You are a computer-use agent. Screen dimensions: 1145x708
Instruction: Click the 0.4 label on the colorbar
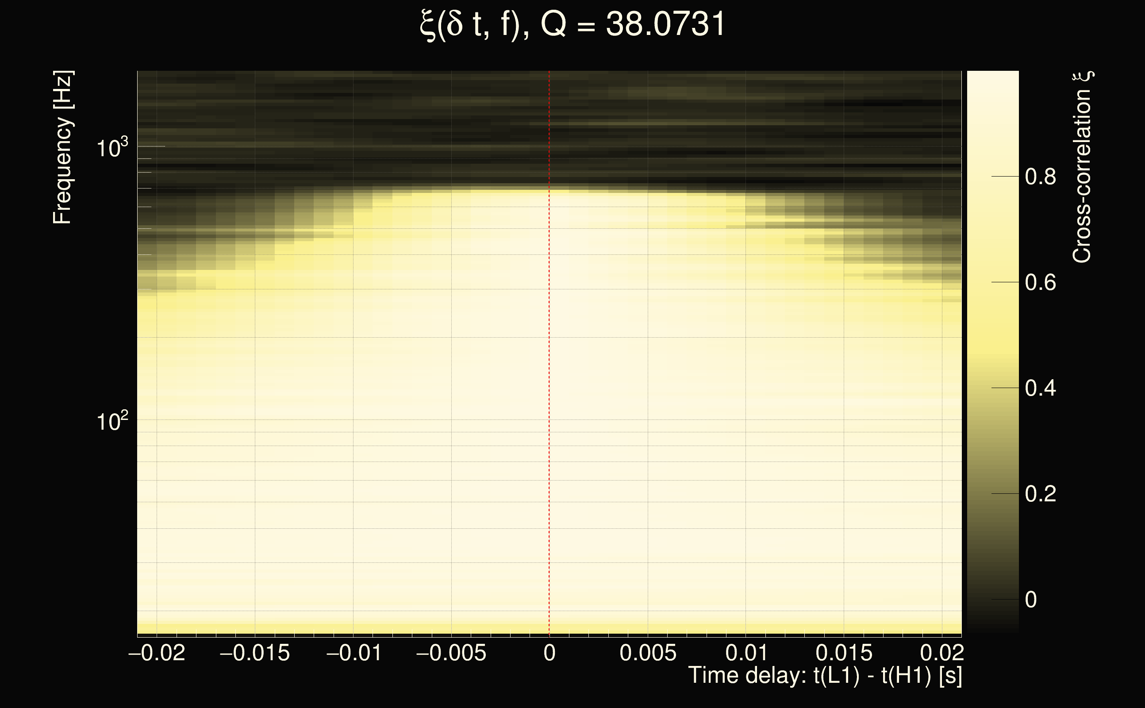coord(1040,389)
